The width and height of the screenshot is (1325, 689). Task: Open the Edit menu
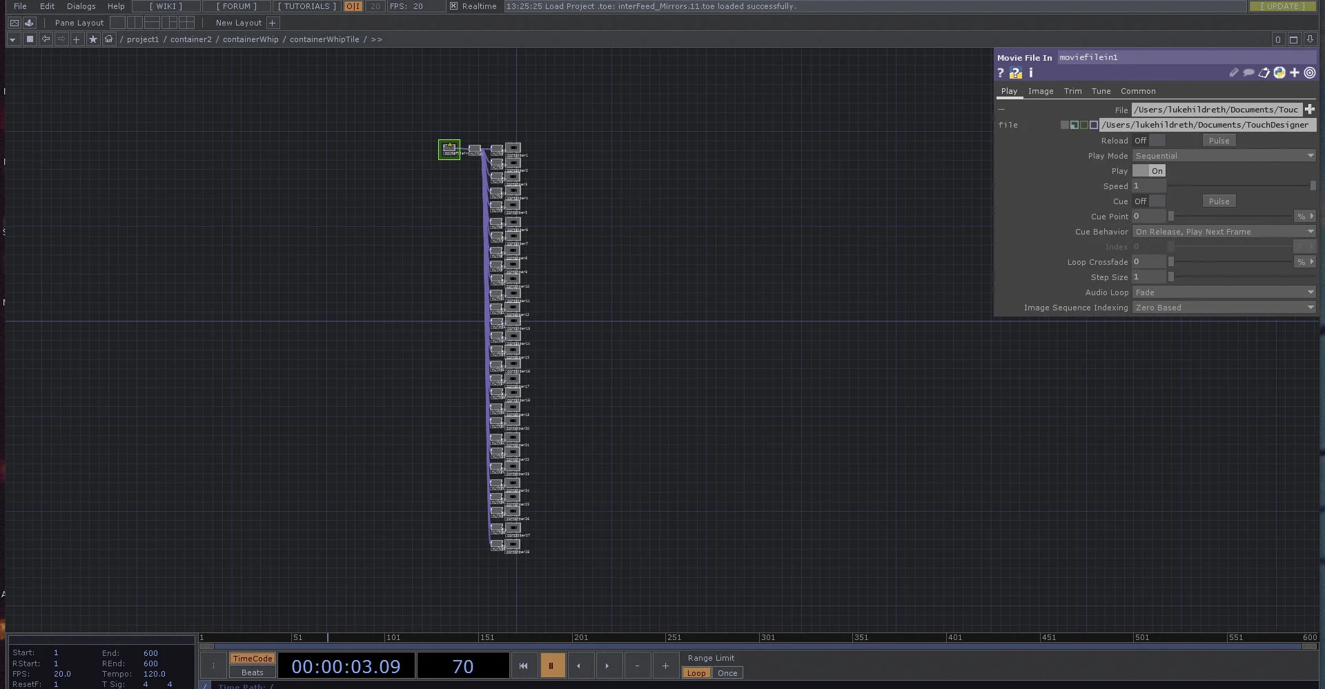[47, 6]
